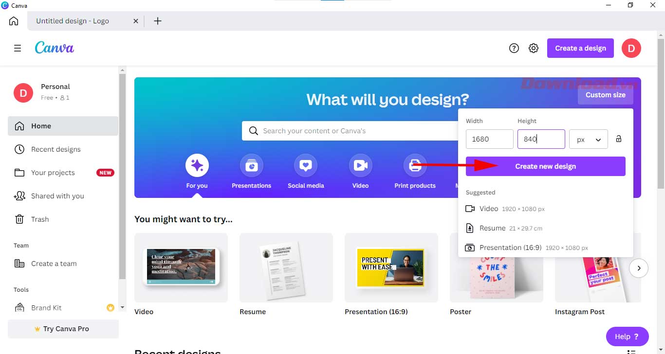The image size is (665, 354).
Task: Click Try Canva Pro button
Action: pyautogui.click(x=63, y=329)
